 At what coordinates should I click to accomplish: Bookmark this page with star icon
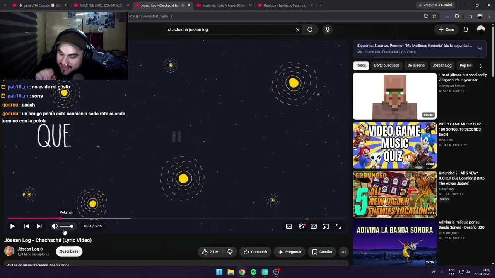[x=434, y=16]
